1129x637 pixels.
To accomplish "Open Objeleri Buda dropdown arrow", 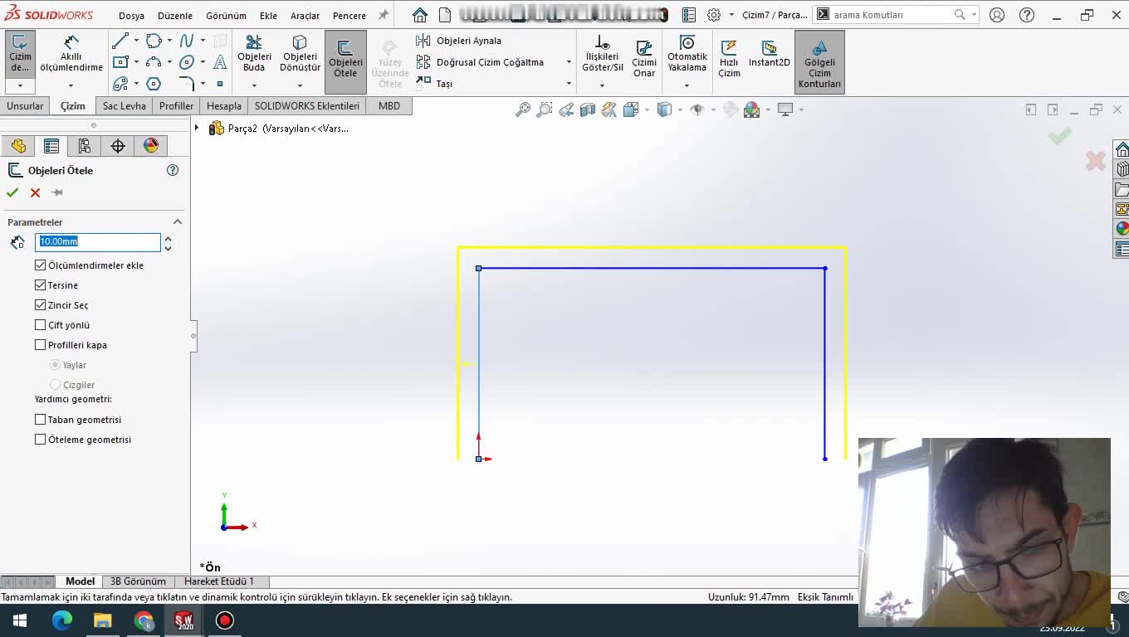I will click(254, 85).
